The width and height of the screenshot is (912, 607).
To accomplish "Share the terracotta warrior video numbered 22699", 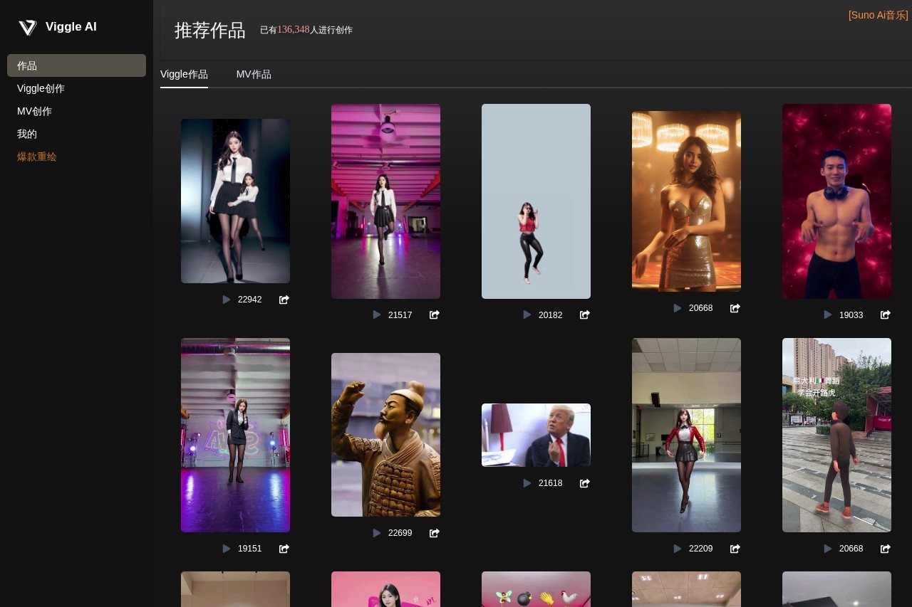I will click(x=434, y=533).
